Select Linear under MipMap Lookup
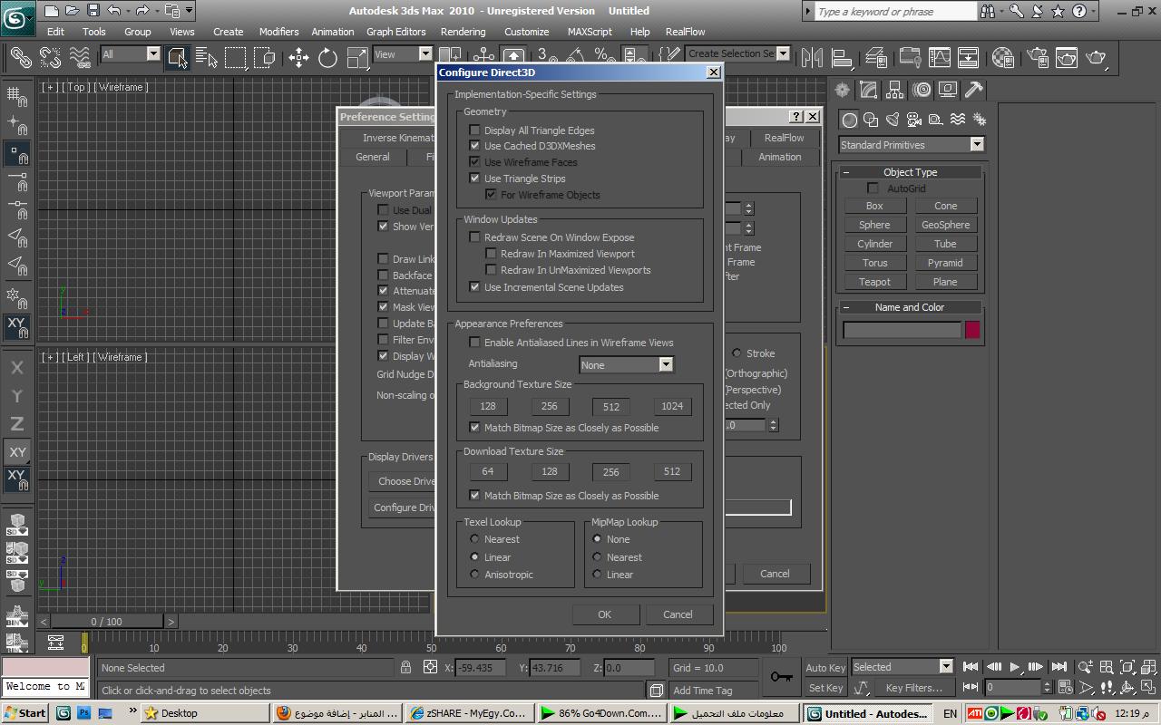Image resolution: width=1161 pixels, height=725 pixels. 597,574
